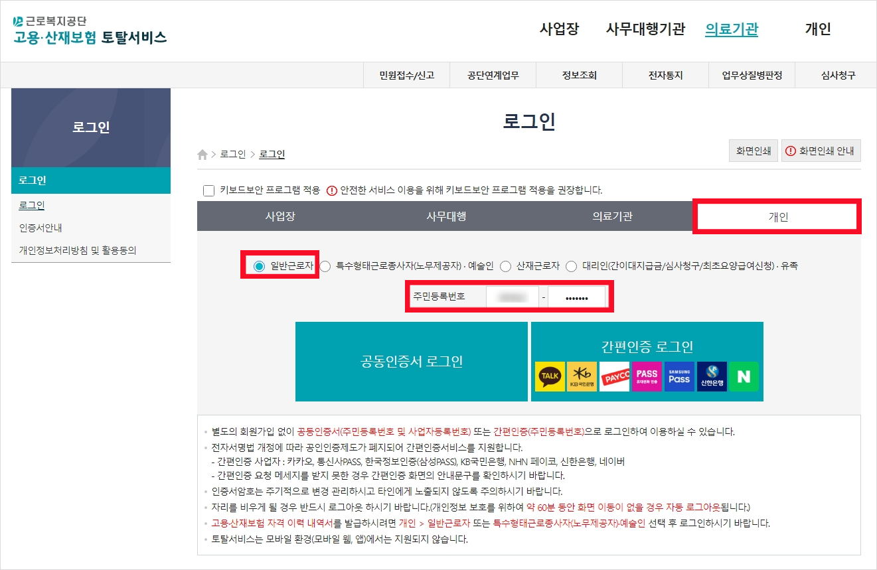Image resolution: width=877 pixels, height=570 pixels.
Task: Open the 업무상질병판정 submenu
Action: pos(752,75)
